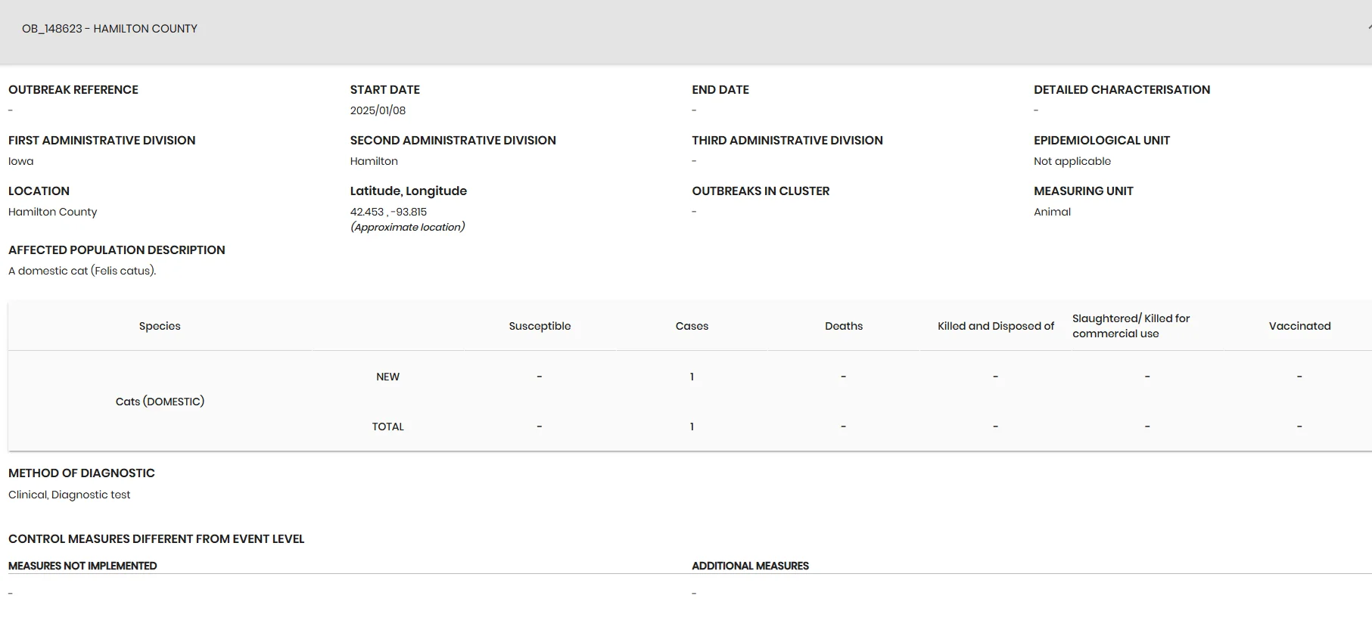Click the MEASURES NOT IMPLEMENTED label
1372x636 pixels.
click(82, 566)
